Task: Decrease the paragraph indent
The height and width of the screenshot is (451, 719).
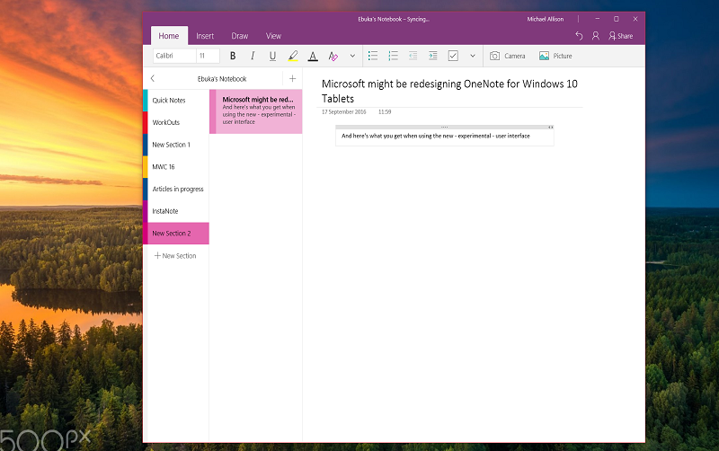Action: click(413, 56)
